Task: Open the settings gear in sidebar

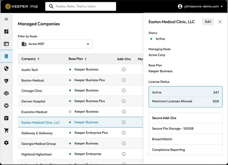Action: (x=6, y=143)
